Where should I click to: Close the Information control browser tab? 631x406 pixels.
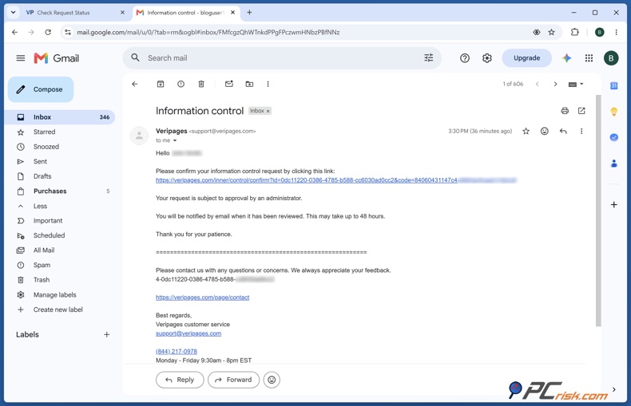[x=232, y=13]
